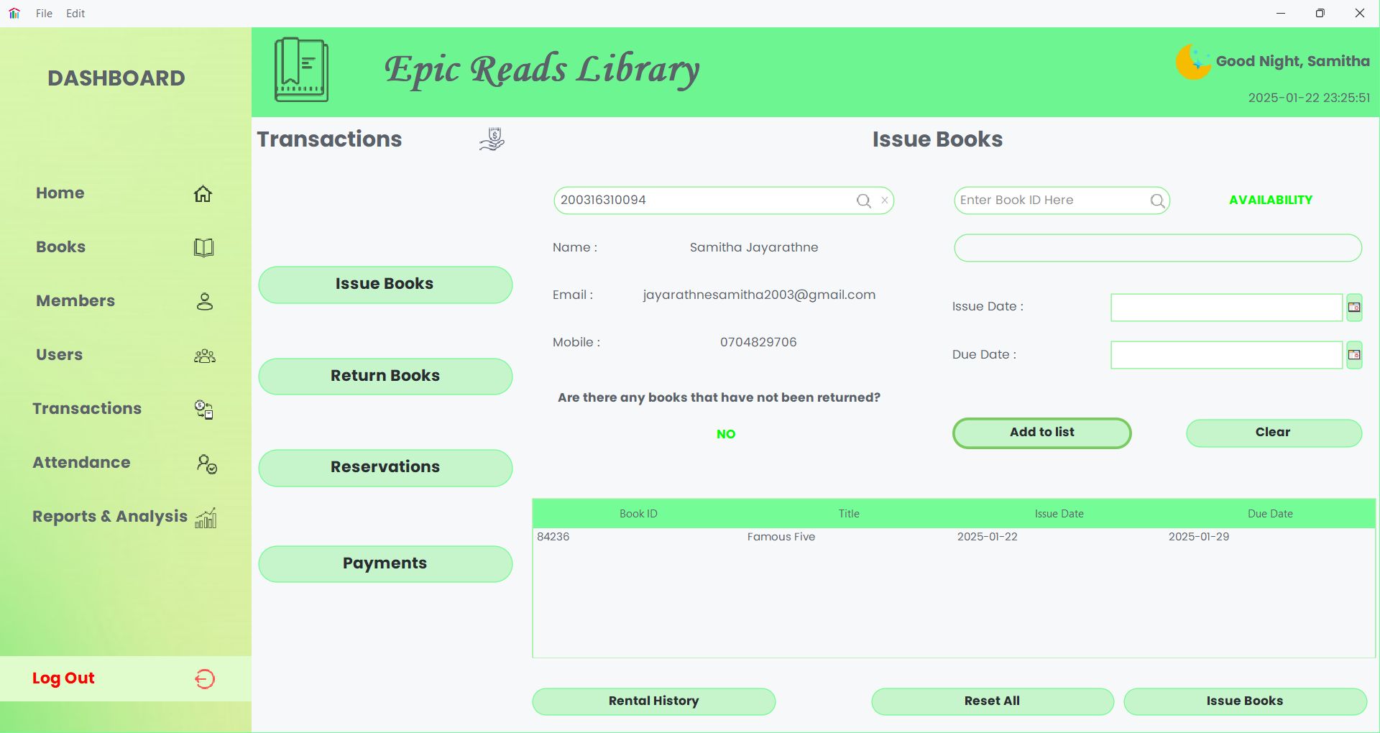Click the Reset All button
This screenshot has width=1380, height=733.
[x=992, y=701]
